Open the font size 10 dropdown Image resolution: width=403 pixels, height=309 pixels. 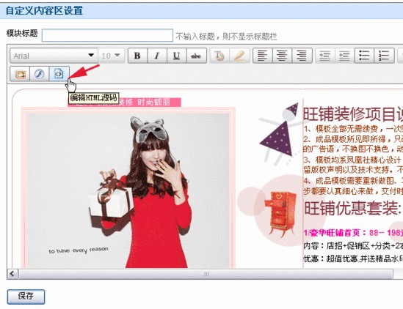tap(111, 56)
